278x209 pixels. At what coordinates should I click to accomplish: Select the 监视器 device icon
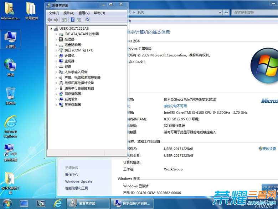click(x=61, y=61)
